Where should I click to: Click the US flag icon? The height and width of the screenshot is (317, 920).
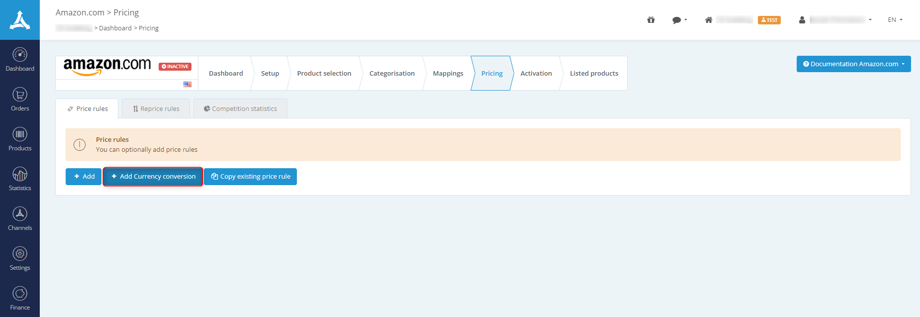coord(187,84)
